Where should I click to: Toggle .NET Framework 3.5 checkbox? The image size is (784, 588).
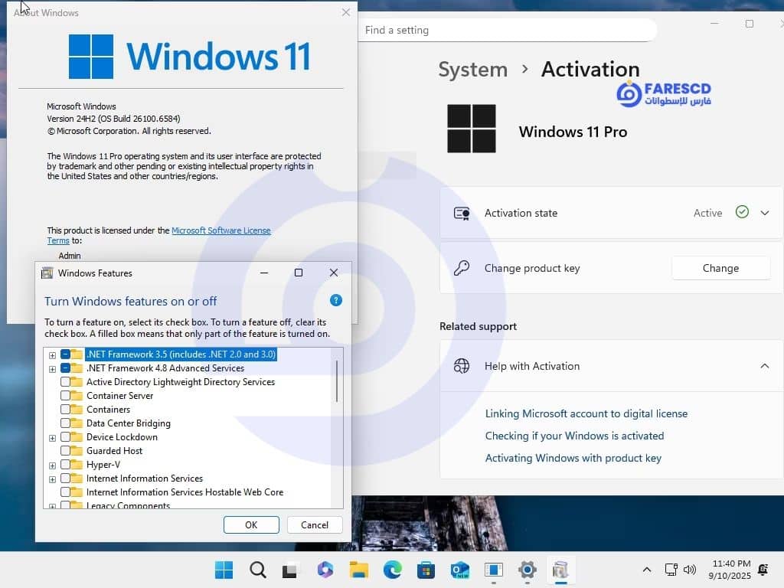[66, 354]
